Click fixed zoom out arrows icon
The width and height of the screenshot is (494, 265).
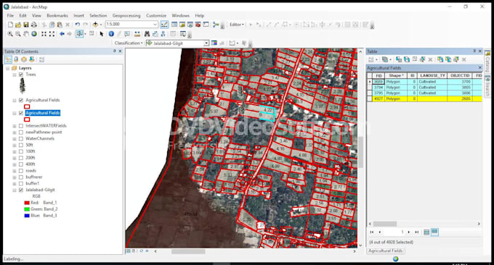tap(52, 34)
